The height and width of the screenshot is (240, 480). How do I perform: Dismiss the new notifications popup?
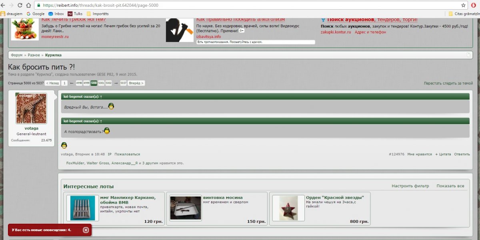[x=86, y=230]
